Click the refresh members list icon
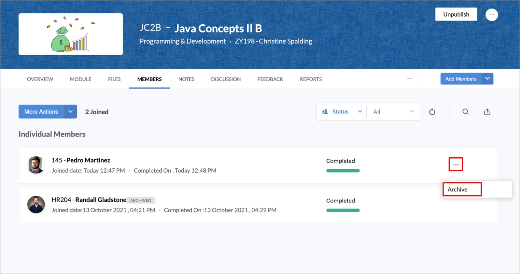The image size is (520, 274). [432, 112]
